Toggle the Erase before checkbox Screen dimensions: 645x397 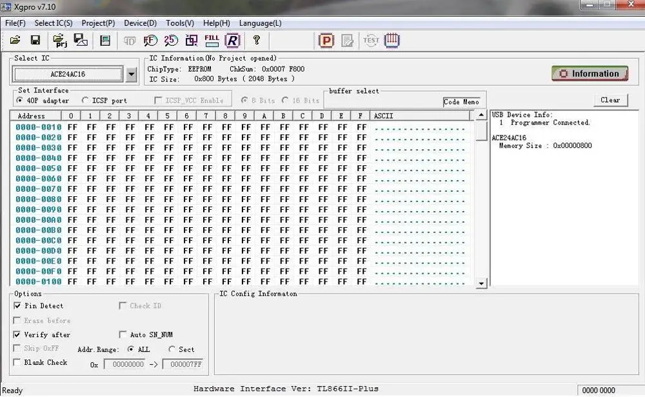(17, 320)
